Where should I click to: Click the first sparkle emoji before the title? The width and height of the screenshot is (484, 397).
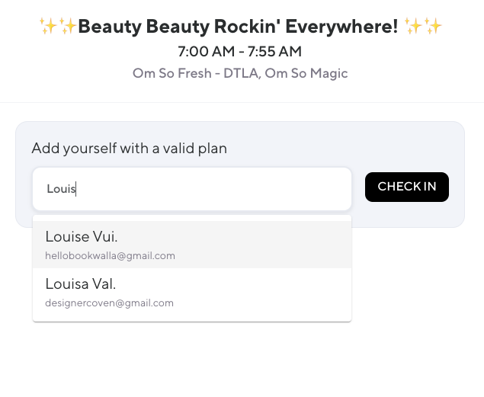tap(48, 27)
